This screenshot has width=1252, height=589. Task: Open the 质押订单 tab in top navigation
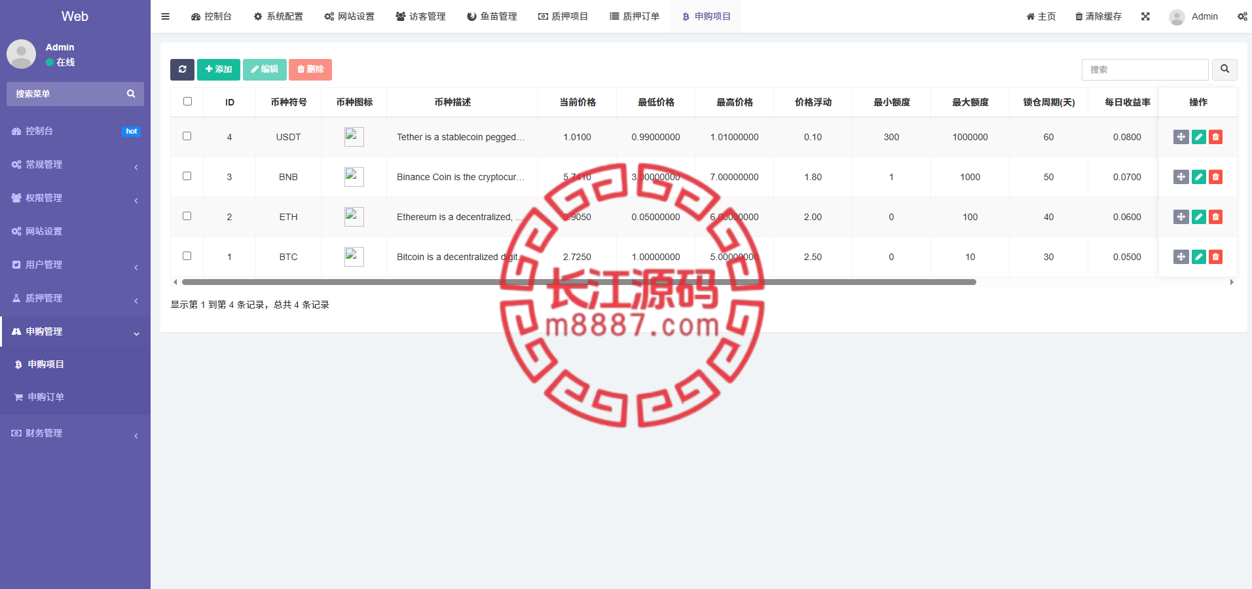click(635, 16)
